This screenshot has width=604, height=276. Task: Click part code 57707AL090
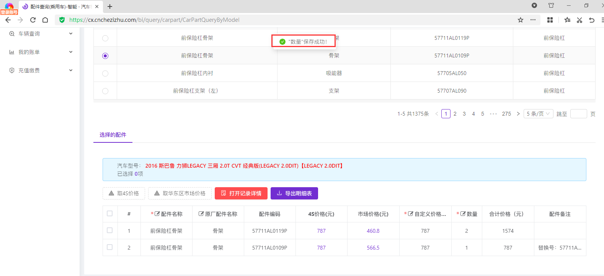point(452,91)
